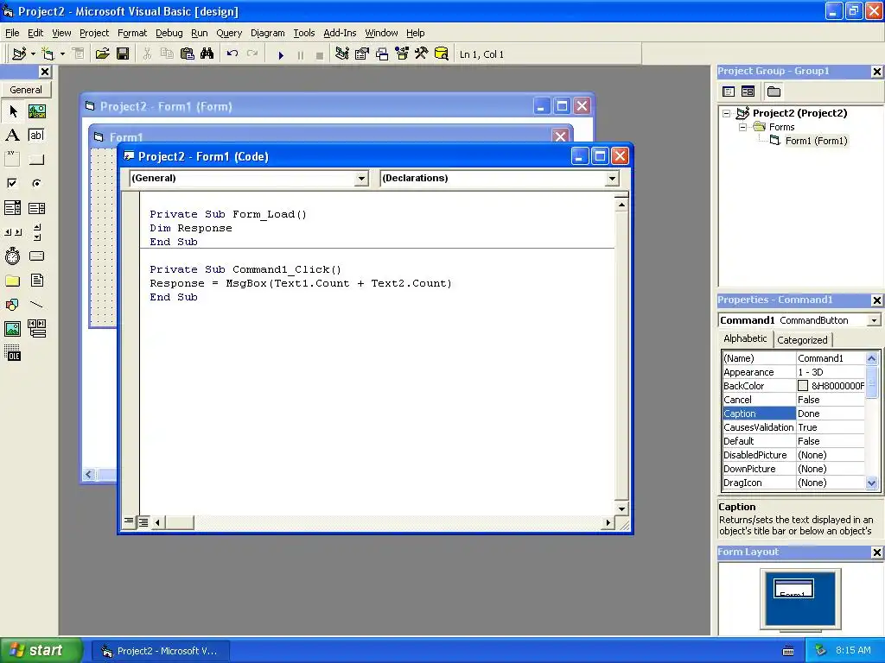Image resolution: width=885 pixels, height=663 pixels.
Task: Select the Timer tool in toolbox
Action: [13, 256]
